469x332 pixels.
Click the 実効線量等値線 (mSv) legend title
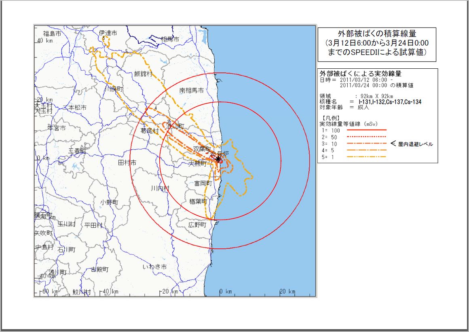pos(349,124)
